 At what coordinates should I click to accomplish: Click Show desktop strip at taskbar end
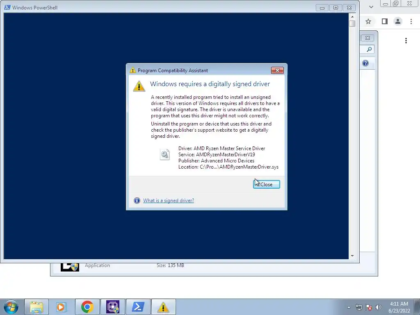point(417,307)
